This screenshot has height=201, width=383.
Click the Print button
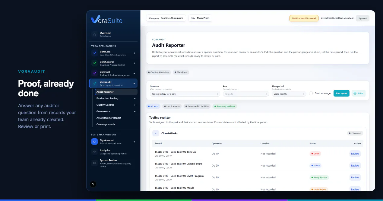[358, 93]
